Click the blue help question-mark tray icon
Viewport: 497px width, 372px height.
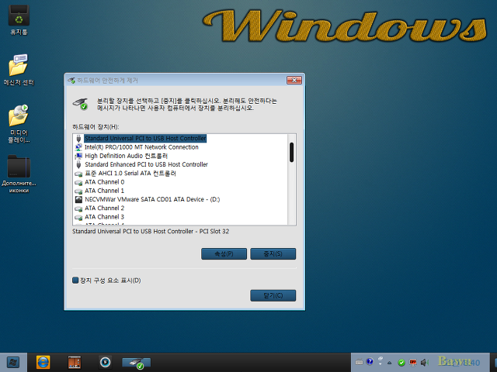pyautogui.click(x=370, y=362)
